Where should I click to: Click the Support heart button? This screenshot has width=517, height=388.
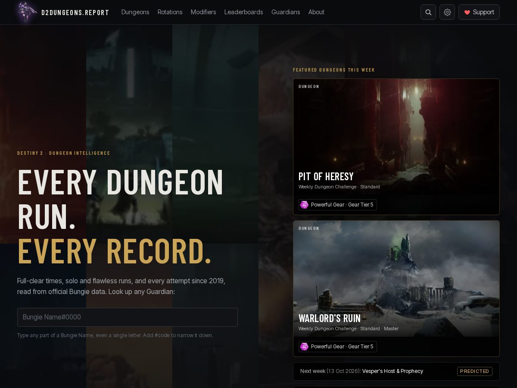[x=479, y=12]
